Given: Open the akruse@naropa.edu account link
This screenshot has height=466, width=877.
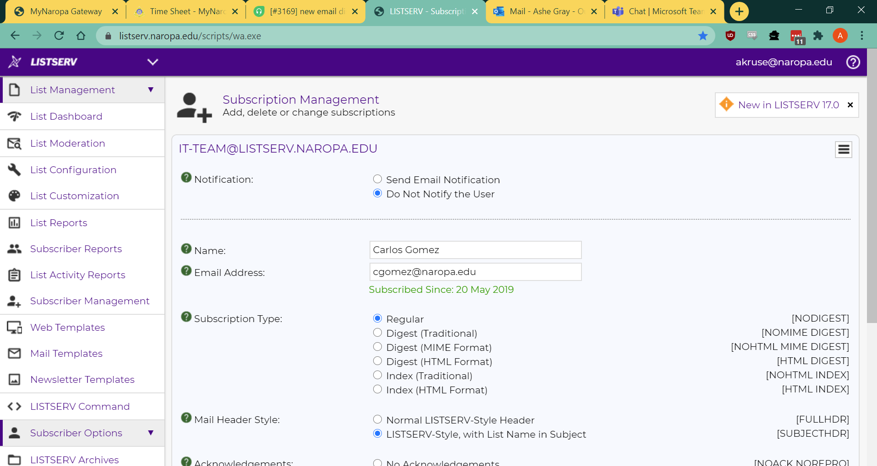Looking at the screenshot, I should point(784,62).
